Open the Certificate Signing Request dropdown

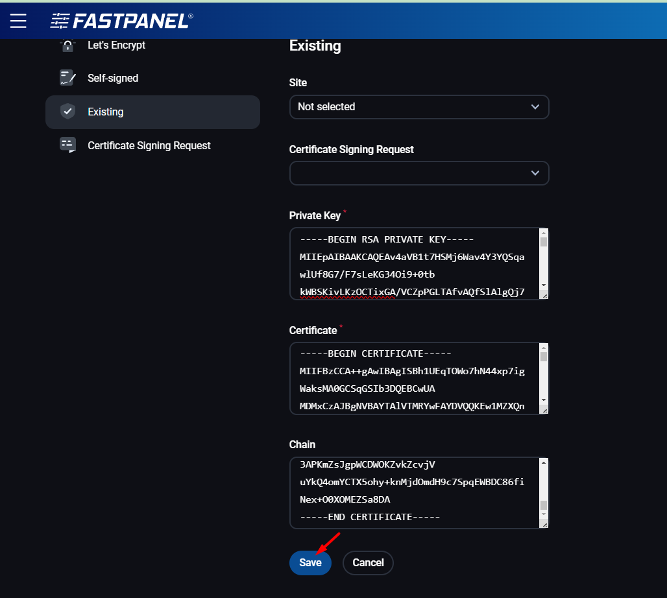pyautogui.click(x=418, y=173)
